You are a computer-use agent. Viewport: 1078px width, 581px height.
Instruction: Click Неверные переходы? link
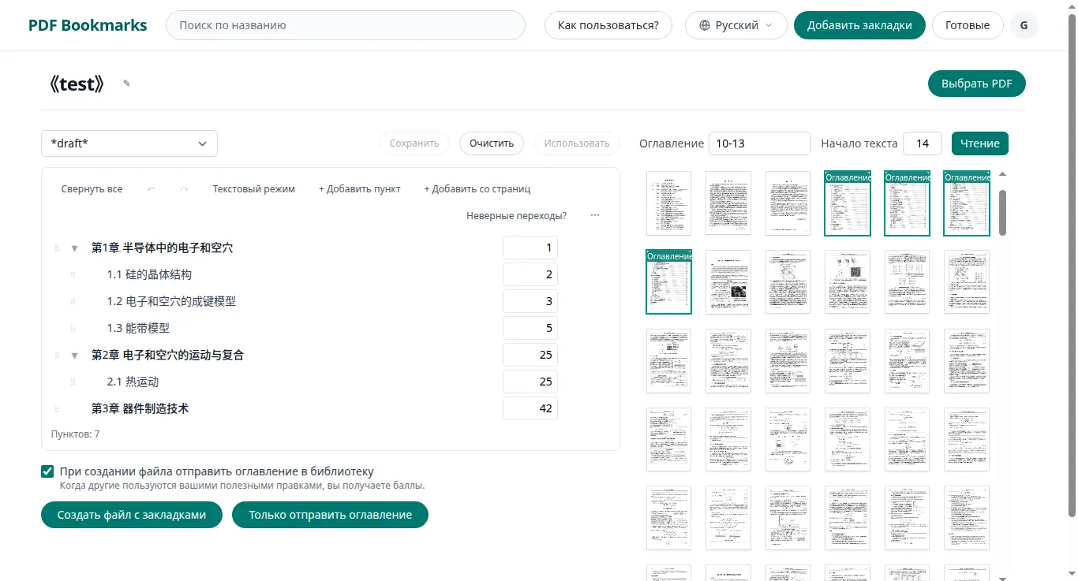coord(516,215)
